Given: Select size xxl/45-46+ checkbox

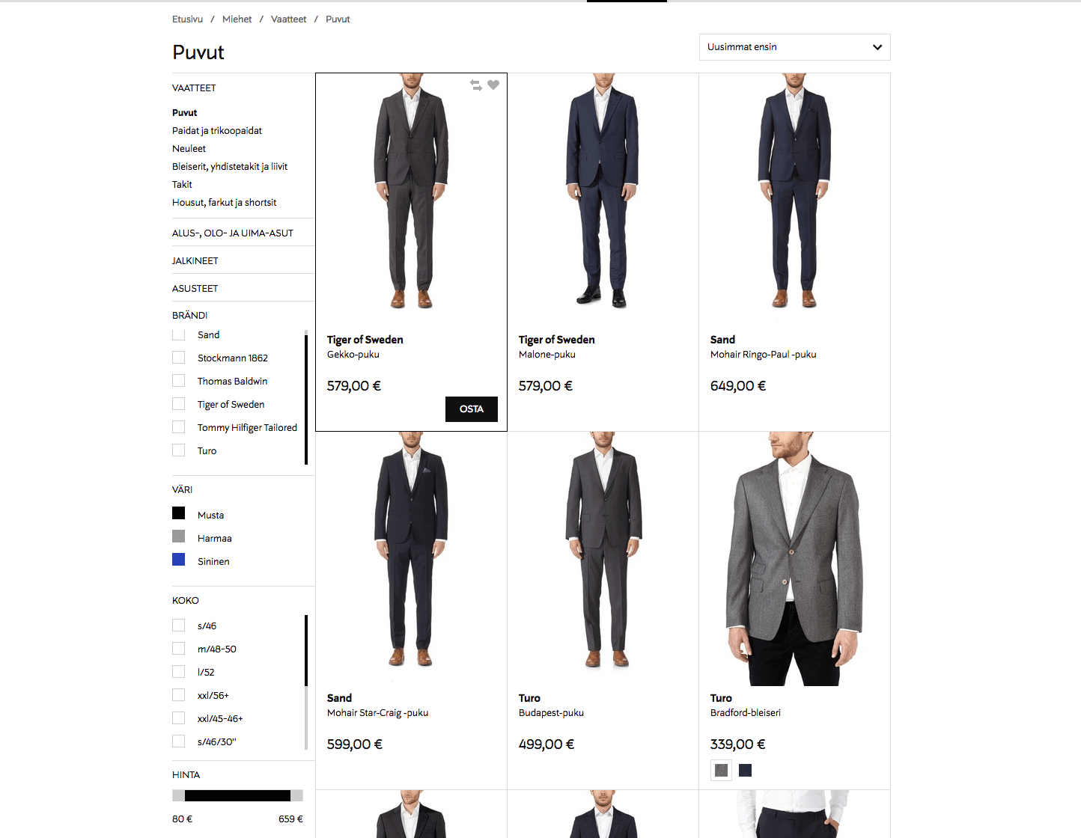Looking at the screenshot, I should click(x=178, y=718).
